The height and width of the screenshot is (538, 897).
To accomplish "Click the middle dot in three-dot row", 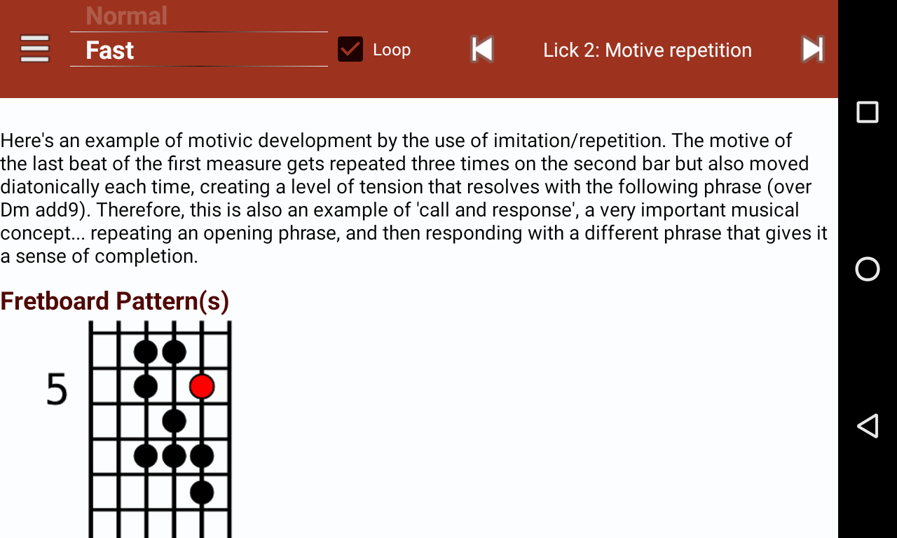I will click(x=174, y=456).
